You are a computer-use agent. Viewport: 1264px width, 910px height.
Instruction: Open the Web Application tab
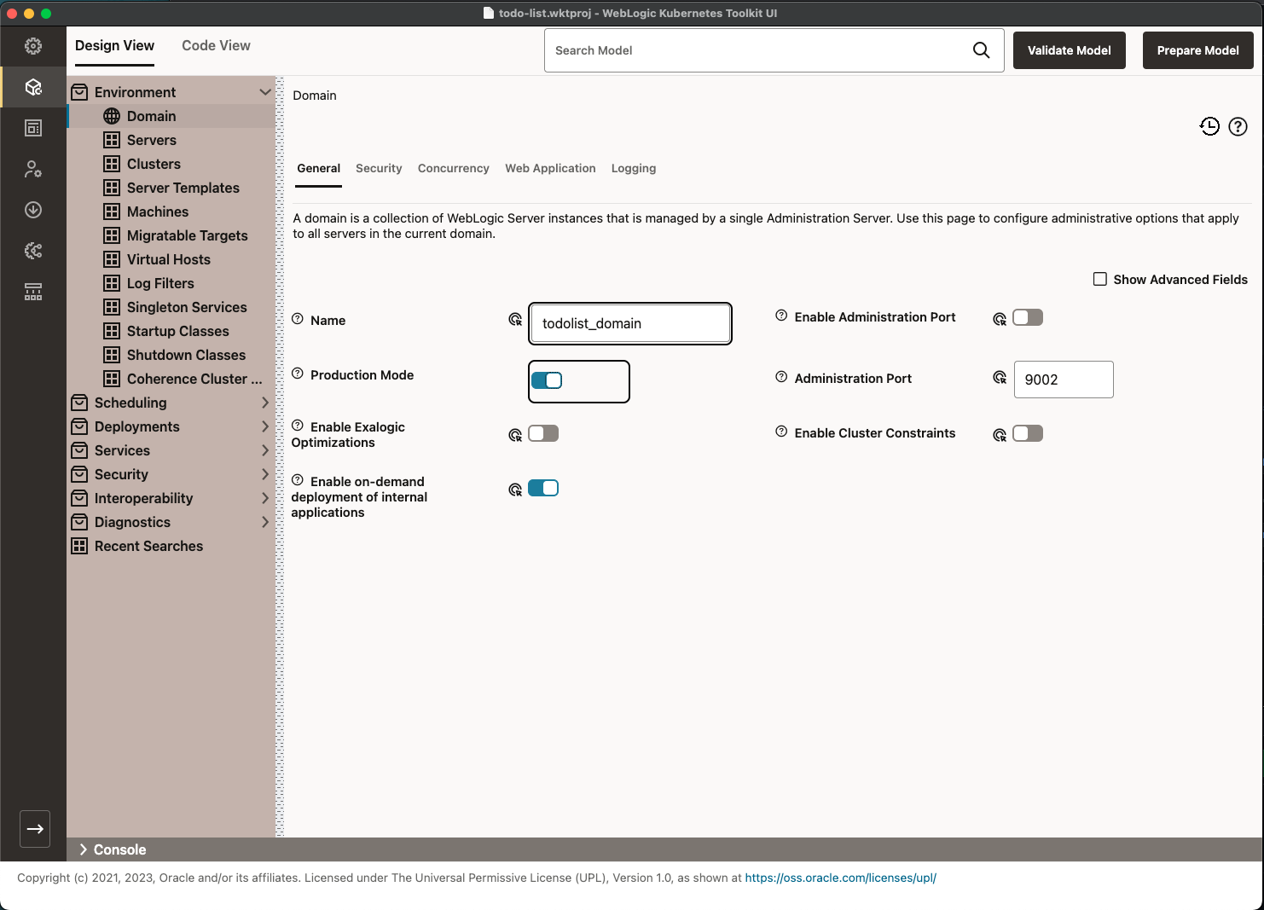pos(550,168)
